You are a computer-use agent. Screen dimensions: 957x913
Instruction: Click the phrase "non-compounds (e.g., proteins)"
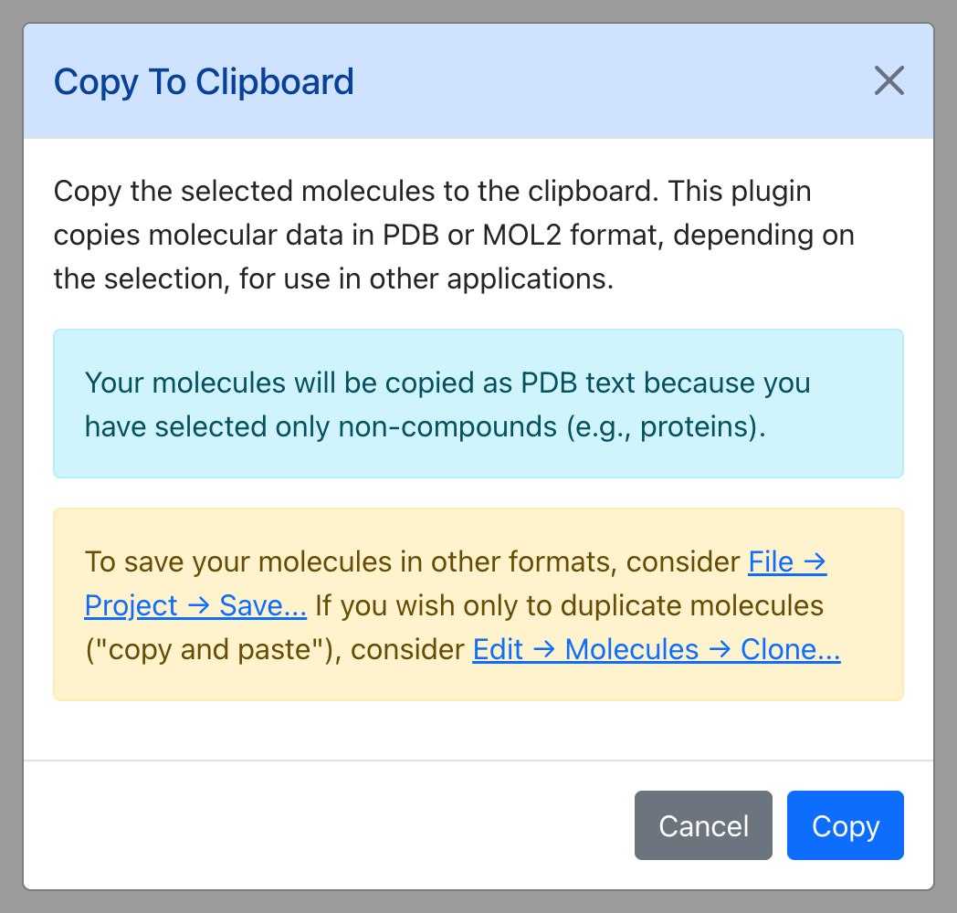[x=552, y=426]
